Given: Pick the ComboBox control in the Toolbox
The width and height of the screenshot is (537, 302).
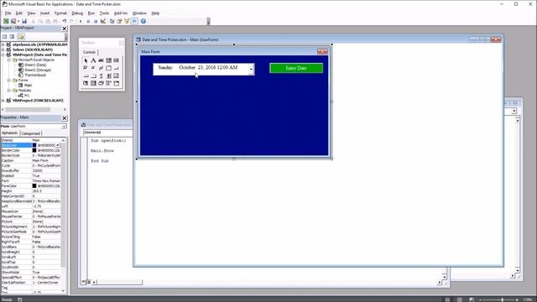Looking at the screenshot, I should point(108,60).
